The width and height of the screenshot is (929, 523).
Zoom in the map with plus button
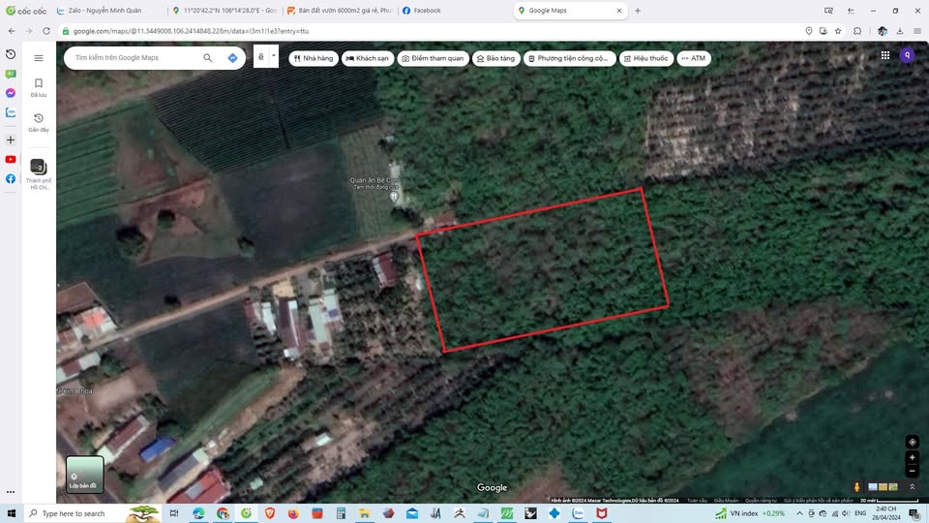point(912,458)
